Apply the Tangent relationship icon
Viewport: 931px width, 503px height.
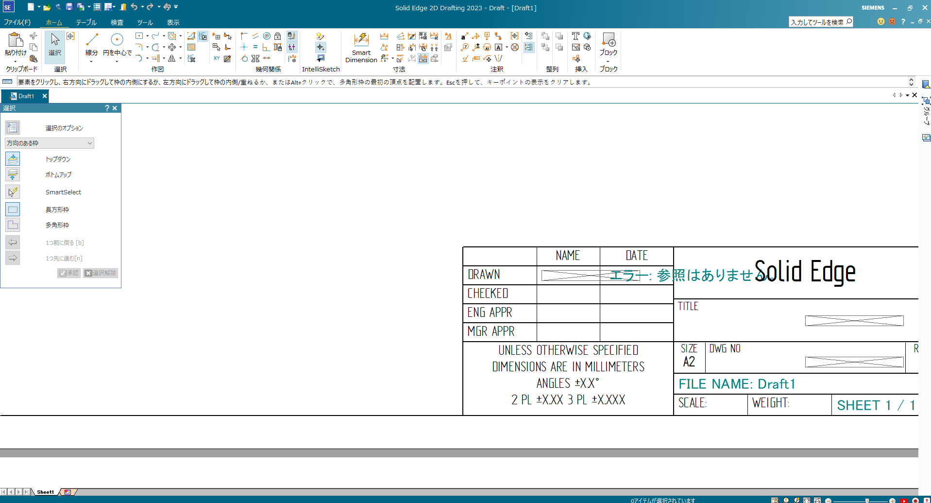244,58
